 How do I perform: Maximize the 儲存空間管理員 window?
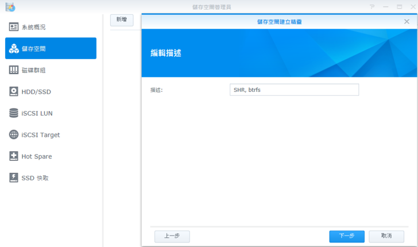click(399, 7)
